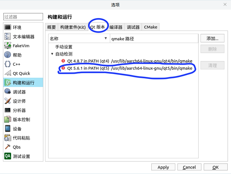This screenshot has width=231, height=174.
Task: Open the 分析器 analyzer icon
Action: [8, 110]
